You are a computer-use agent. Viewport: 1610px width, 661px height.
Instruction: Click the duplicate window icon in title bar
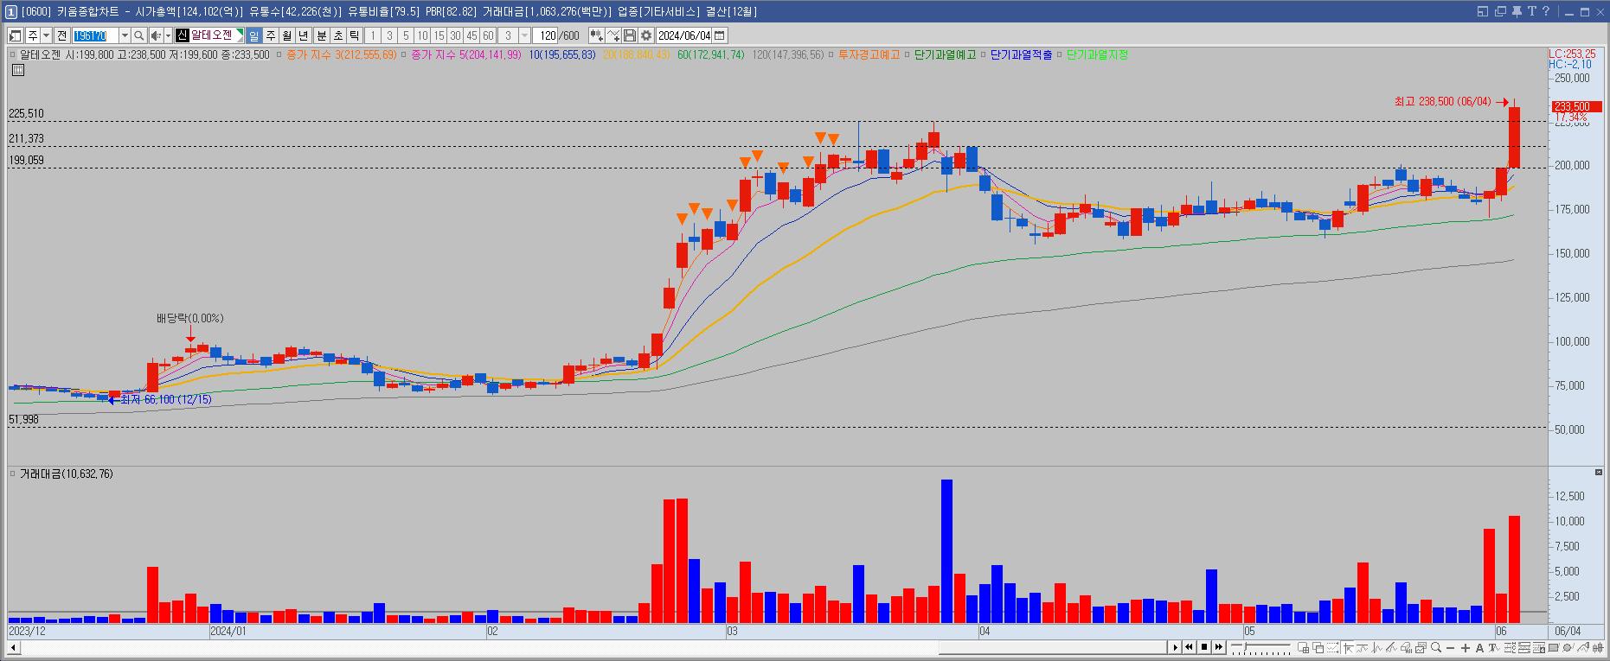click(1500, 11)
